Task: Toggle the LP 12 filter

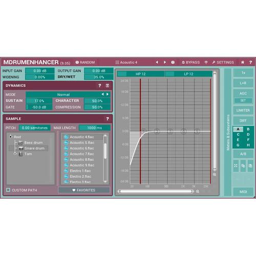Action: 188,74
